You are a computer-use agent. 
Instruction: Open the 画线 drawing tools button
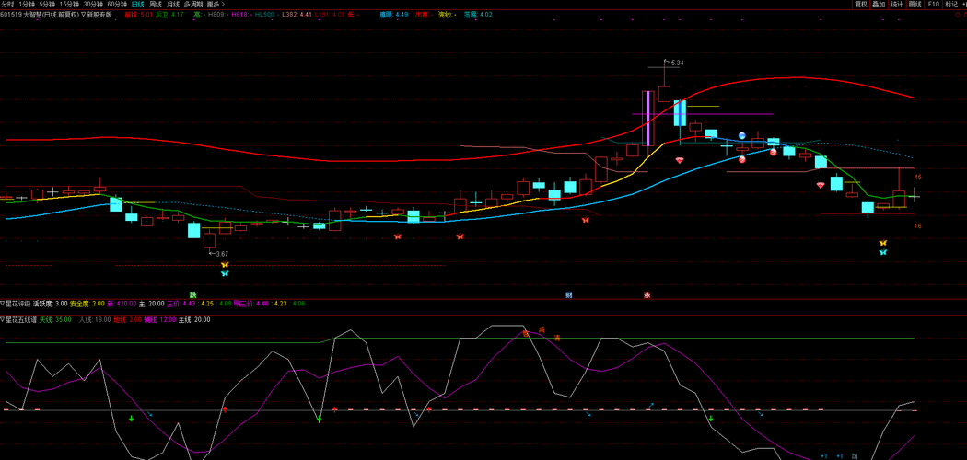(x=915, y=4)
